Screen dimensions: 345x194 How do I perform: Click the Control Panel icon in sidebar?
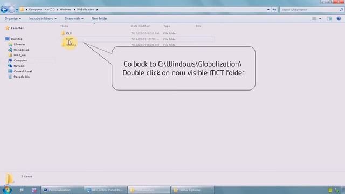[x=10, y=71]
